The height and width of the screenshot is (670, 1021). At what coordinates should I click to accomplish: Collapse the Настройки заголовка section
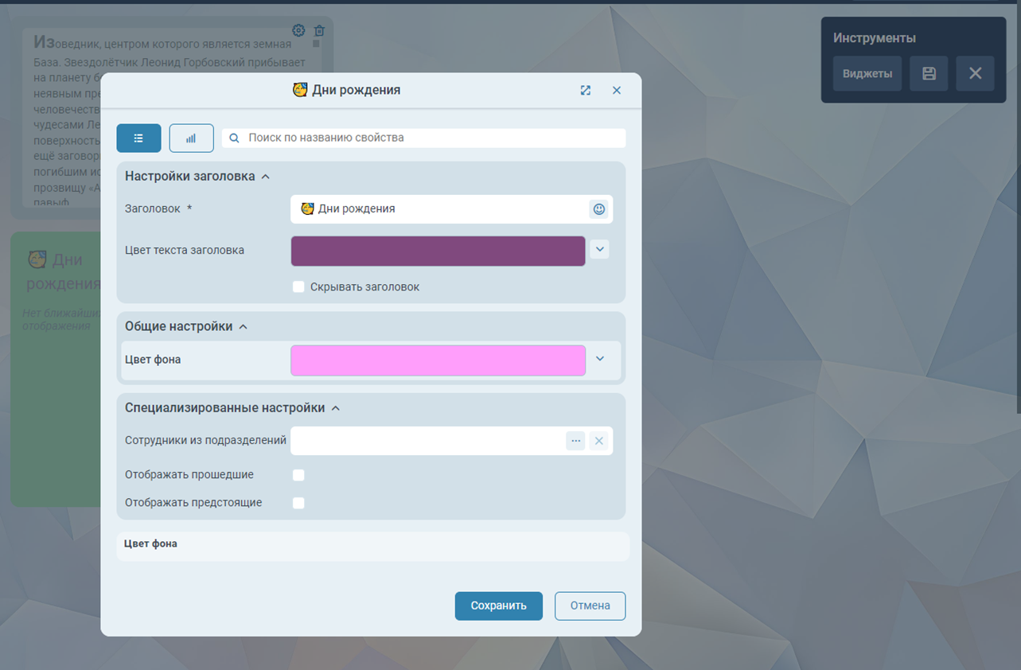(x=266, y=177)
